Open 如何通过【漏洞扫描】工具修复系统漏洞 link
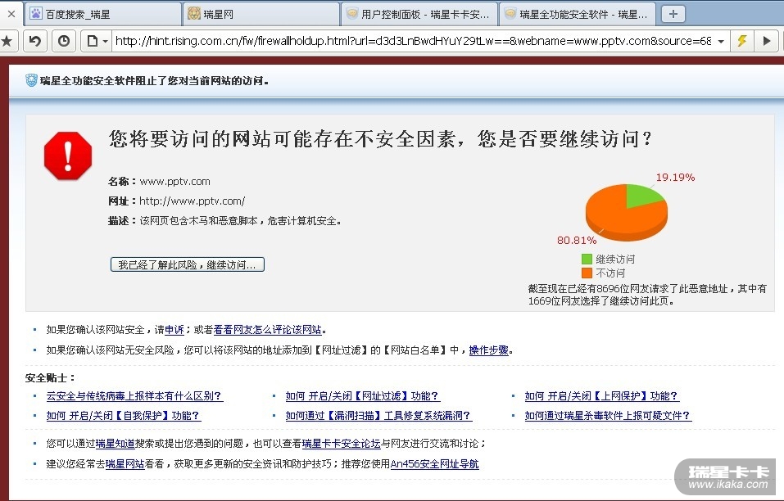784x501 pixels. [378, 416]
